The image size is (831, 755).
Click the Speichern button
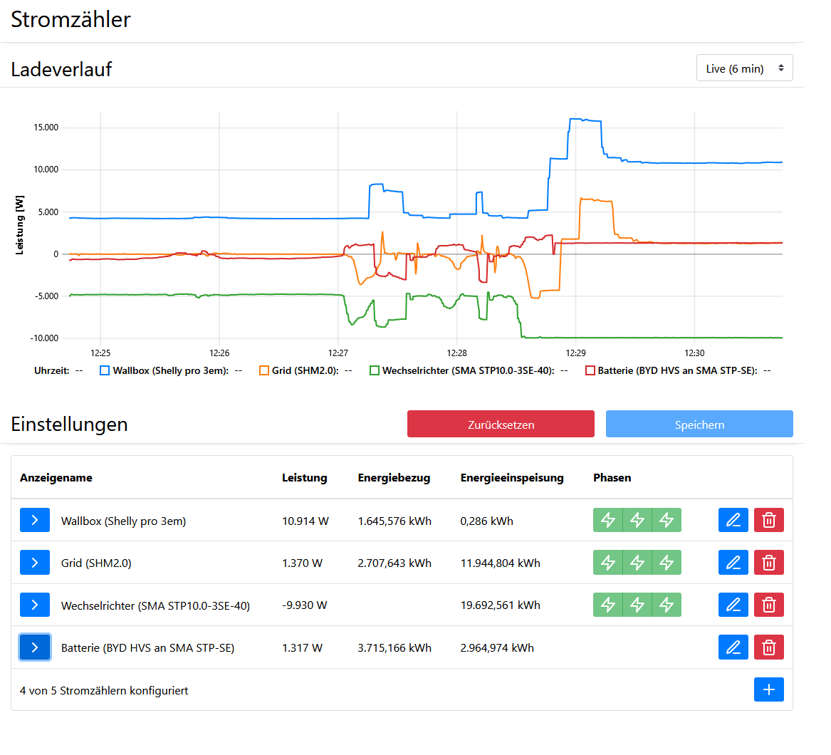699,425
